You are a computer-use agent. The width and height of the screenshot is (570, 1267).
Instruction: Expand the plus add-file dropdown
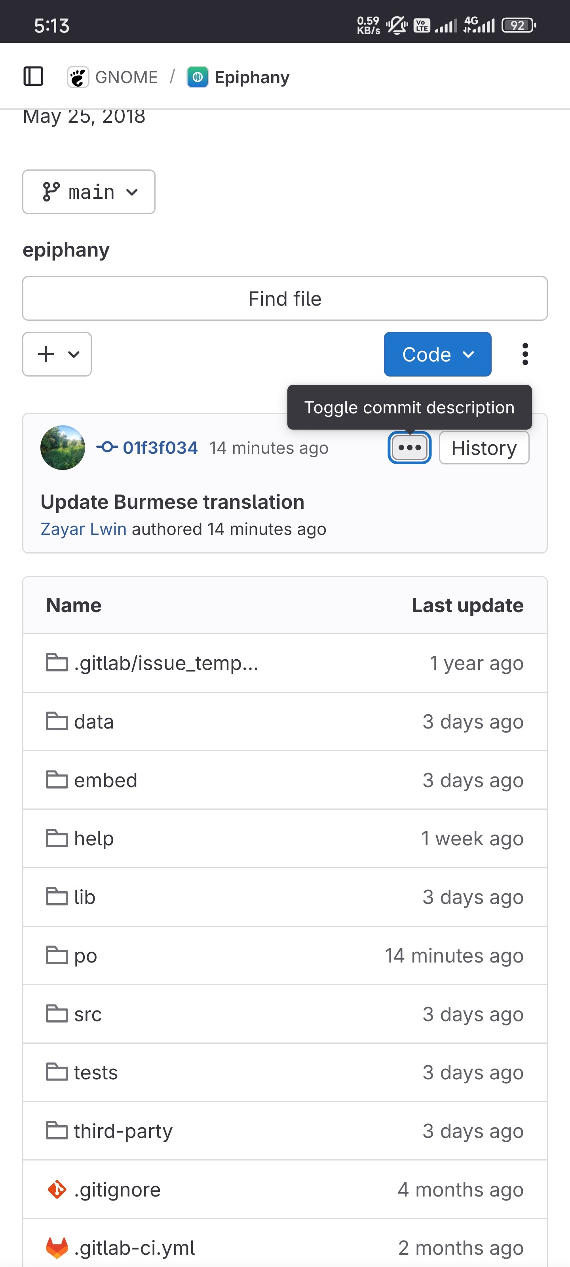[57, 354]
